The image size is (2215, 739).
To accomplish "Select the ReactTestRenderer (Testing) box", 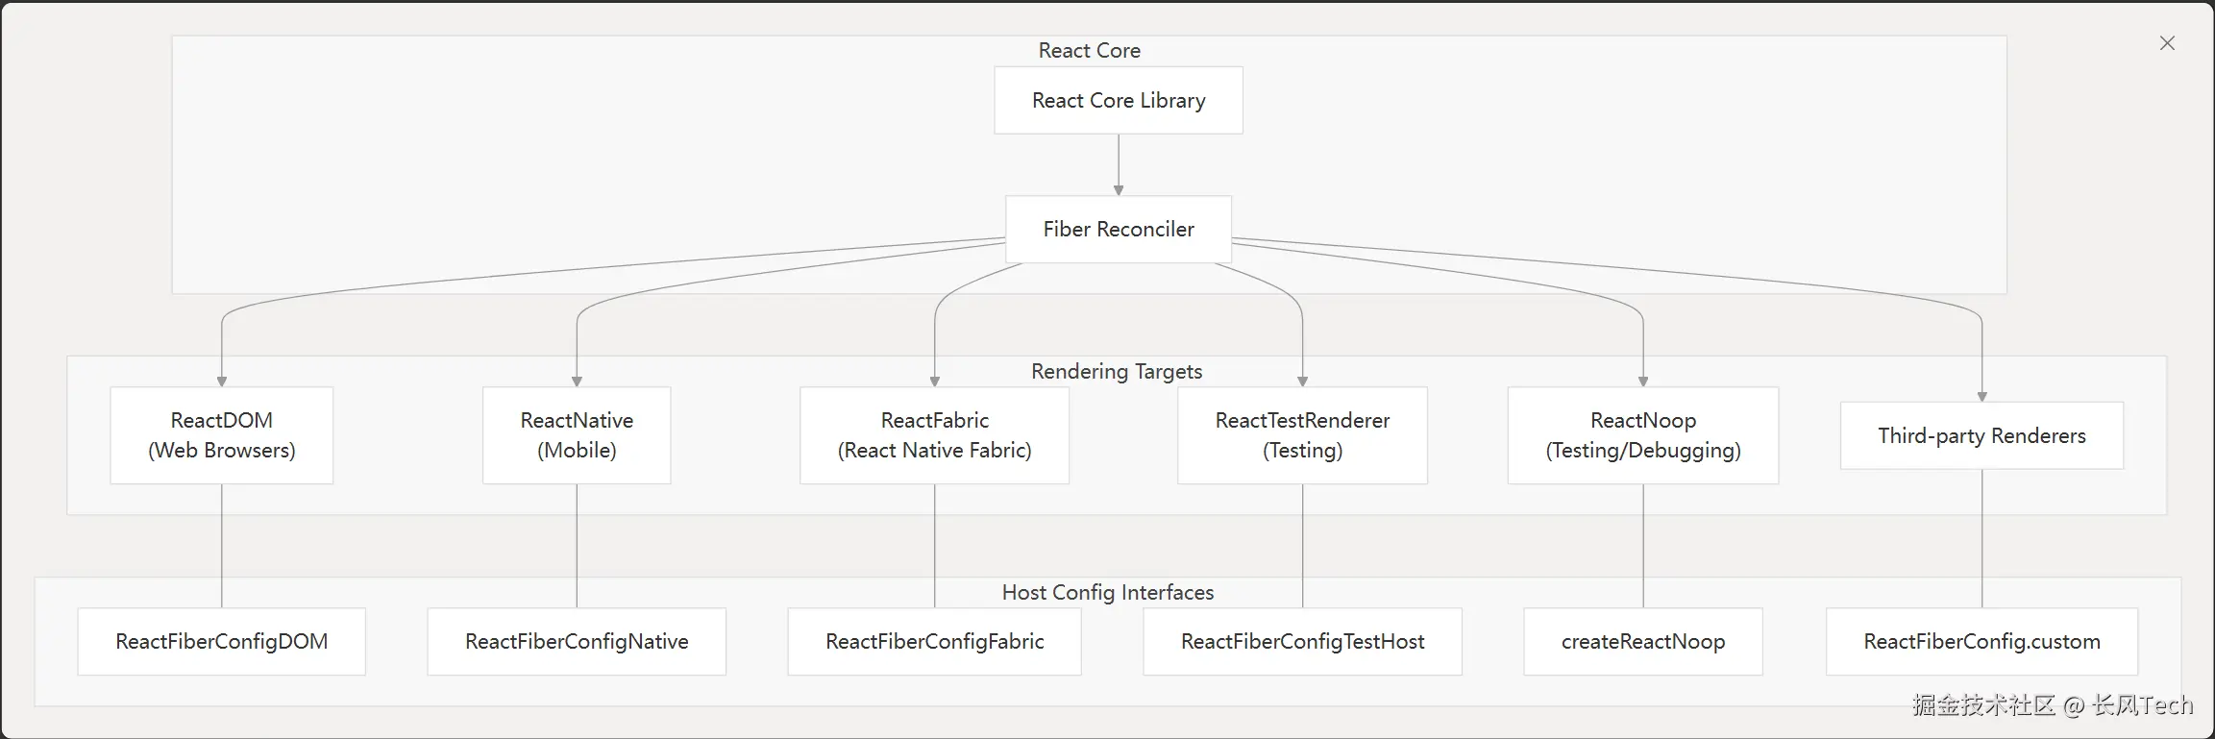I will 1302,435.
